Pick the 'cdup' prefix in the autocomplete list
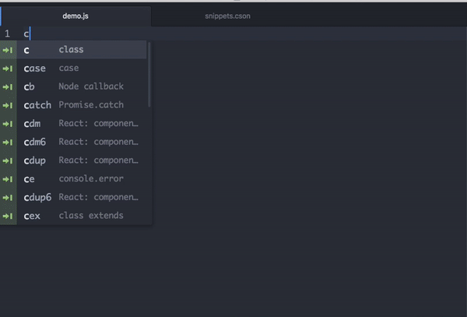The height and width of the screenshot is (317, 467). click(35, 161)
